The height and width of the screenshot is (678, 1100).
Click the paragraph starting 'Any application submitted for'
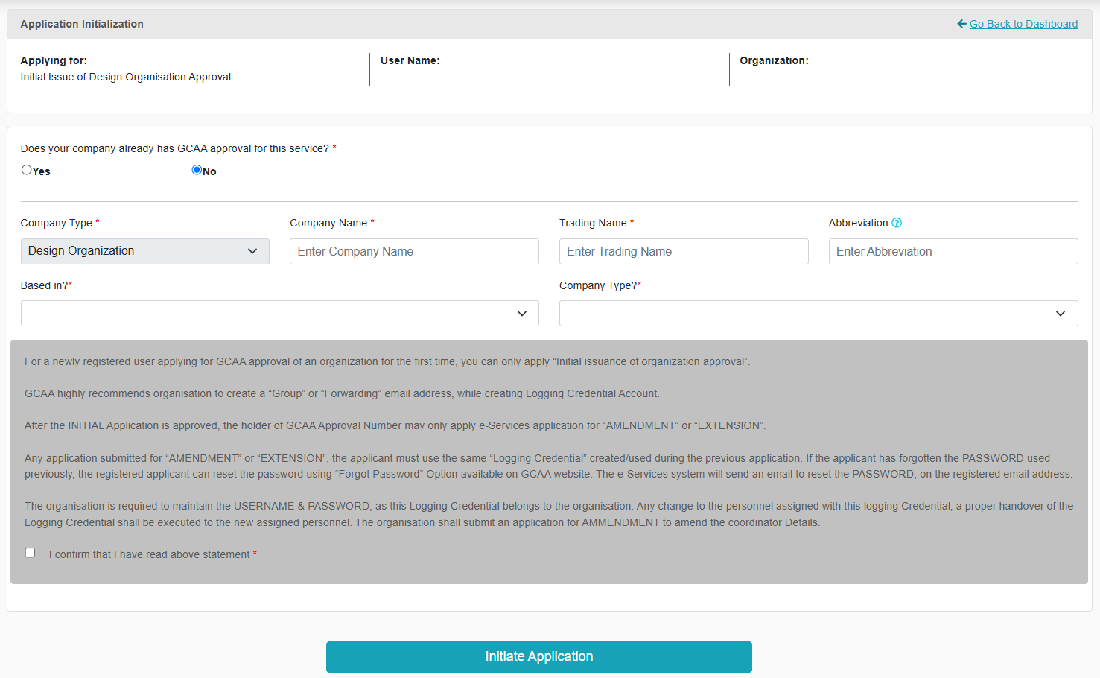549,466
